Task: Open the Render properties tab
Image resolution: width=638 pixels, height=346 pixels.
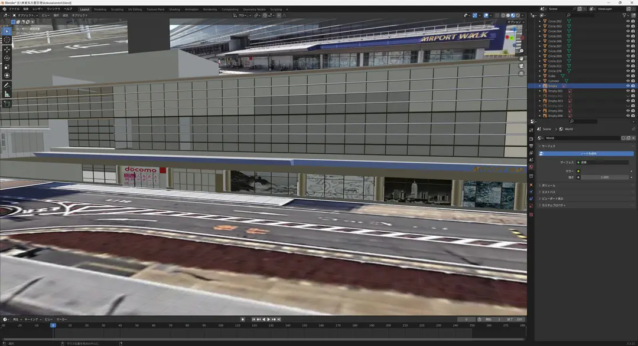Action: (531, 139)
